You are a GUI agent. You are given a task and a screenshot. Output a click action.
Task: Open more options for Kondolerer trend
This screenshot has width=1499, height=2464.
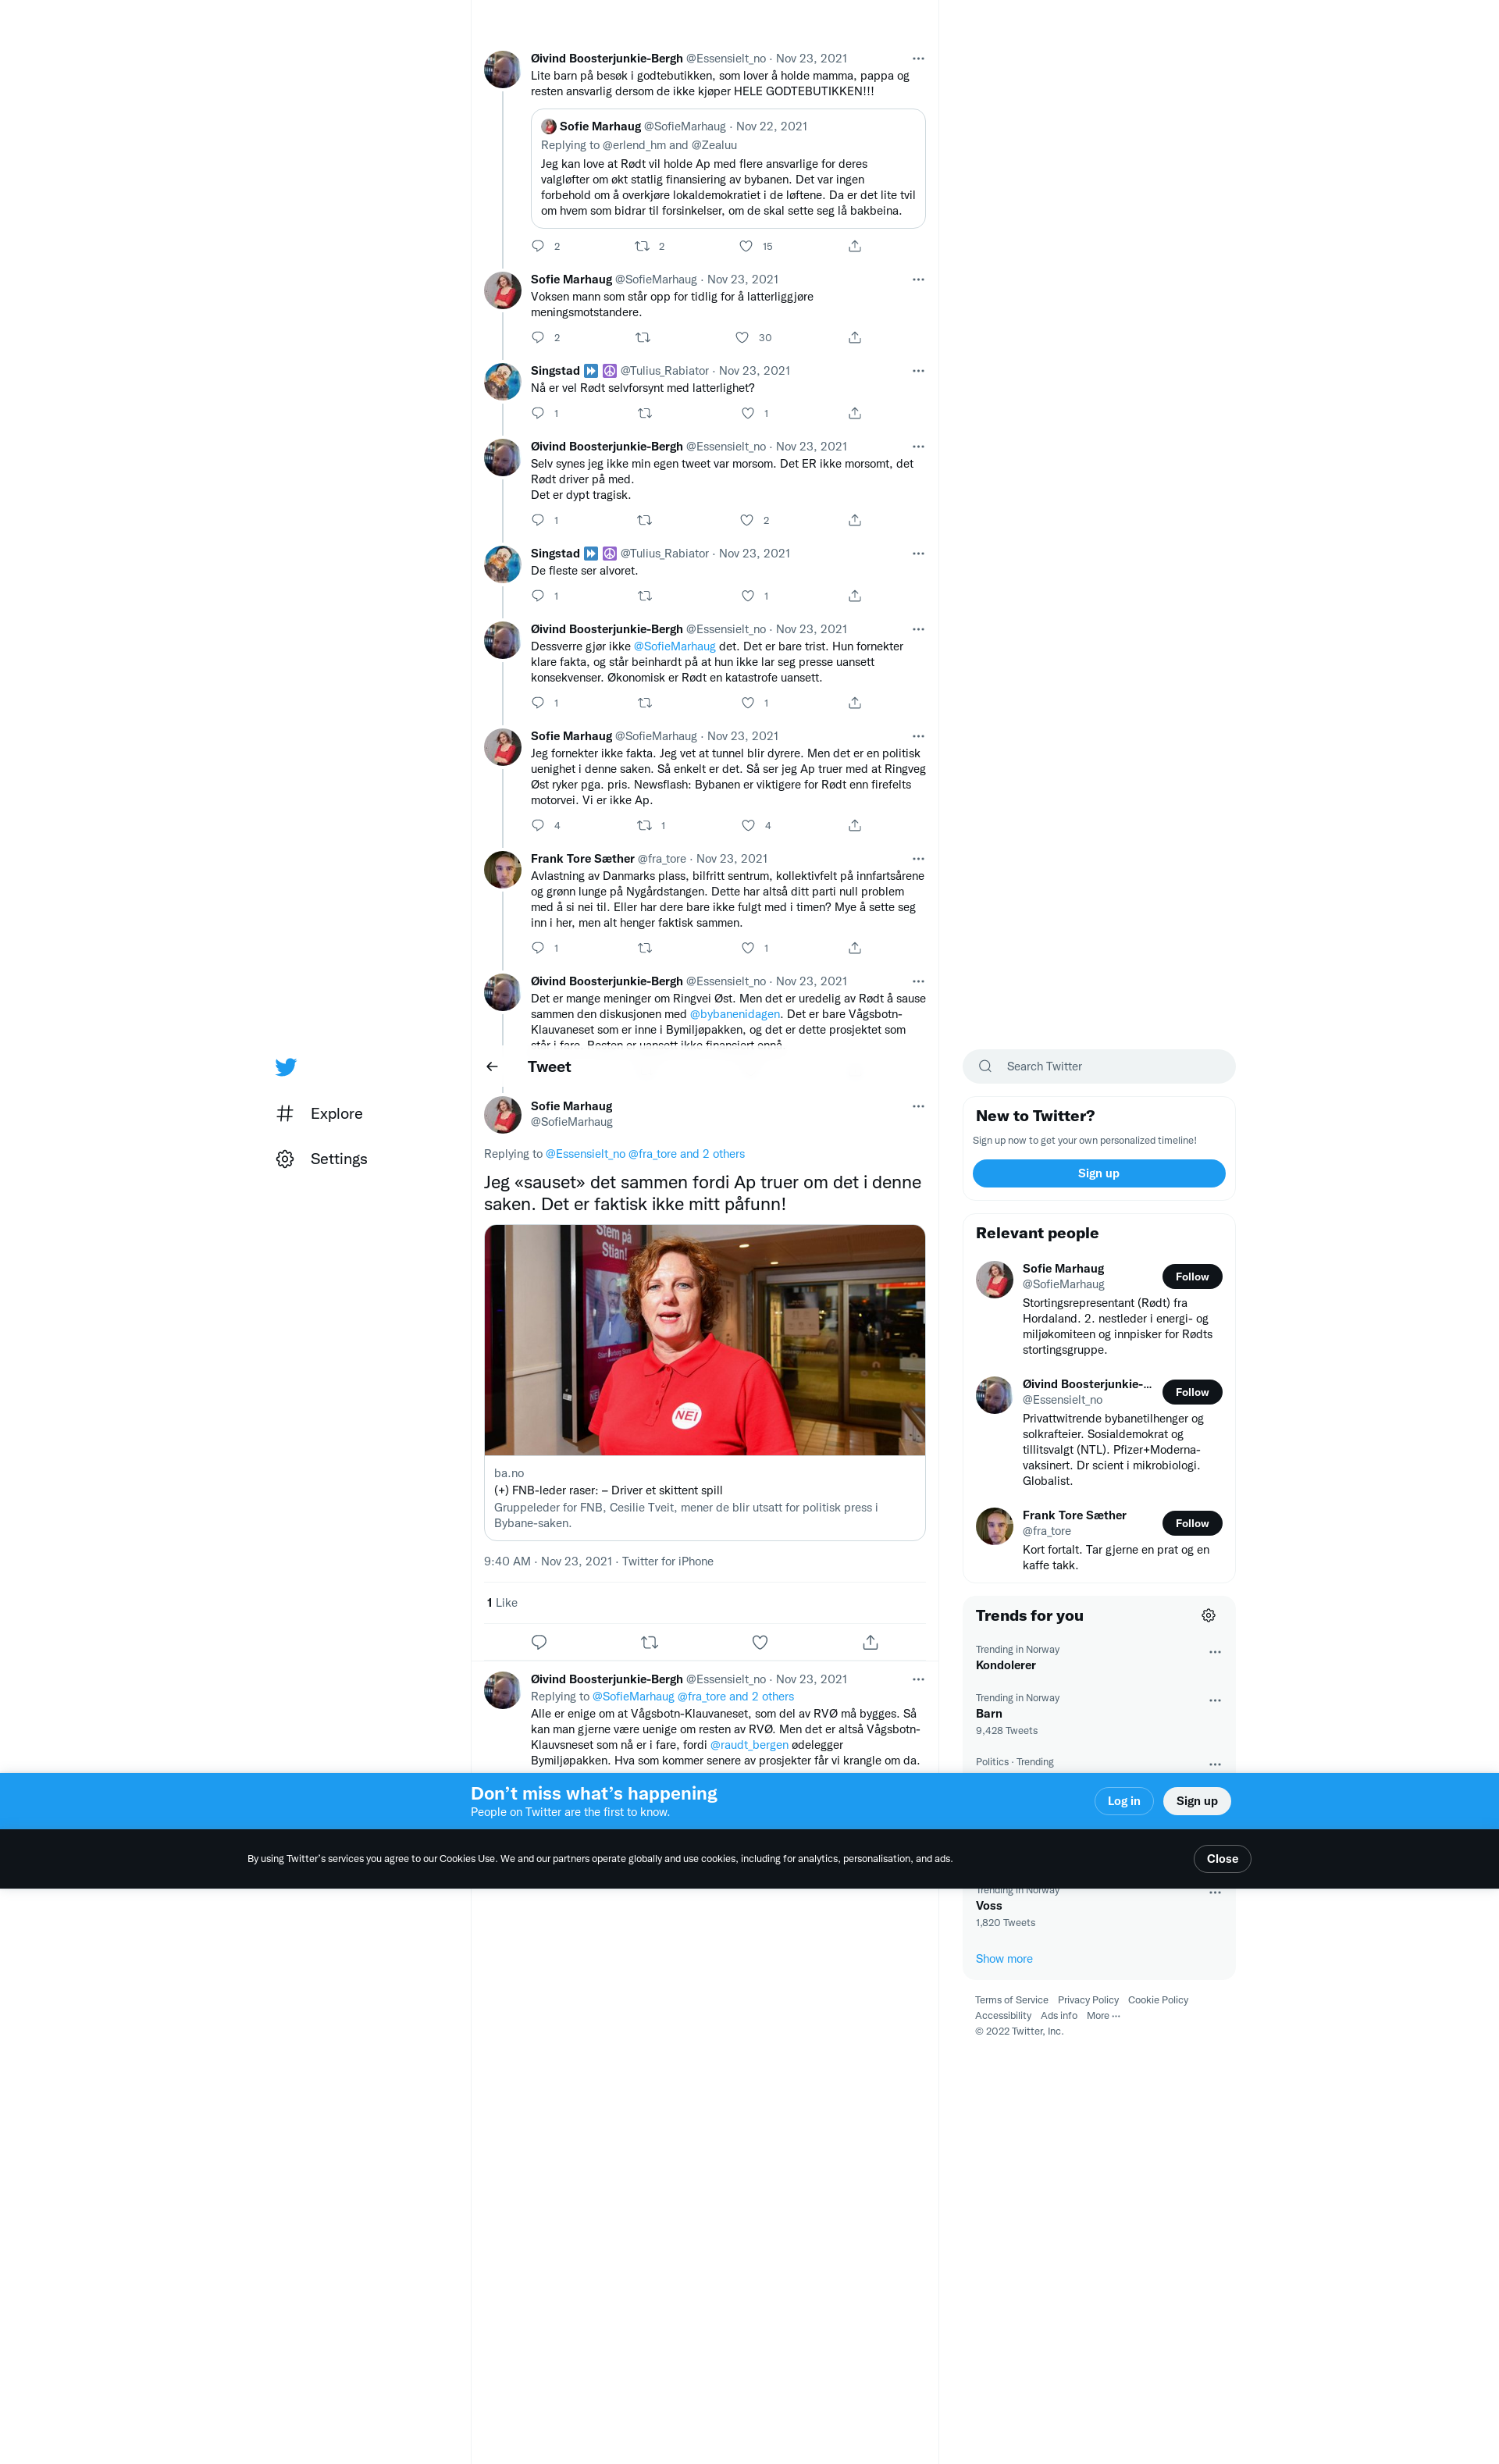[x=1214, y=1652]
